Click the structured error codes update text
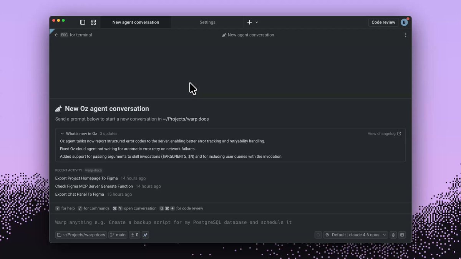This screenshot has height=259, width=461. click(163, 141)
